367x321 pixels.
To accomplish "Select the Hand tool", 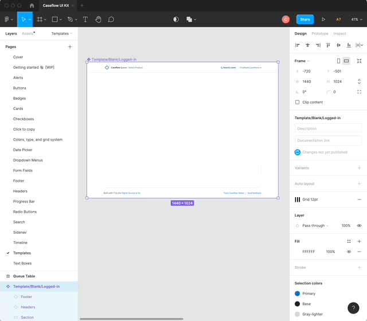I will point(98,19).
